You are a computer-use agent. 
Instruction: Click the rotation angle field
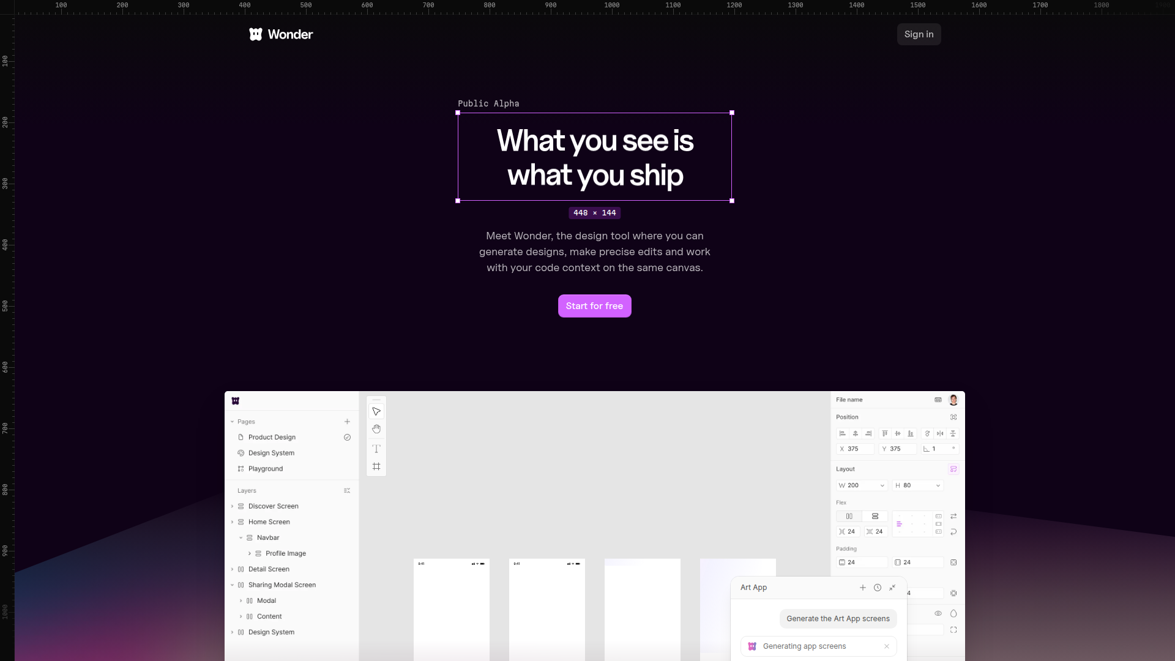pyautogui.click(x=940, y=449)
